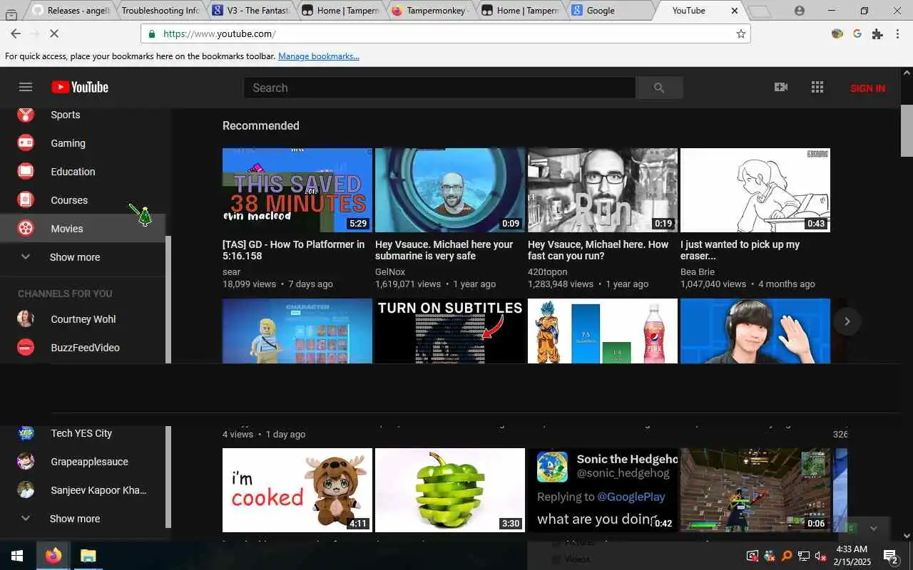The image size is (913, 570).
Task: Open the notification center icon
Action: 890,556
